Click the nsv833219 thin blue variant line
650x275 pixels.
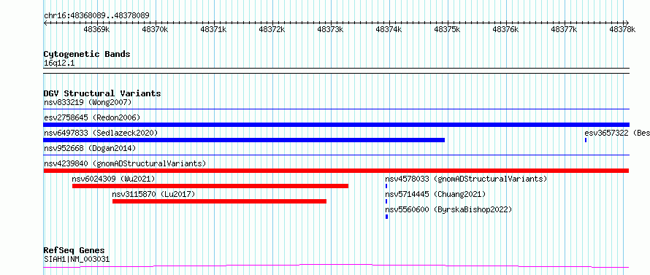(336, 109)
